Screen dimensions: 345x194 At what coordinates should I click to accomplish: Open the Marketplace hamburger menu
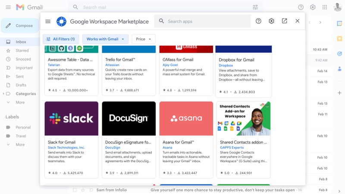[48, 21]
